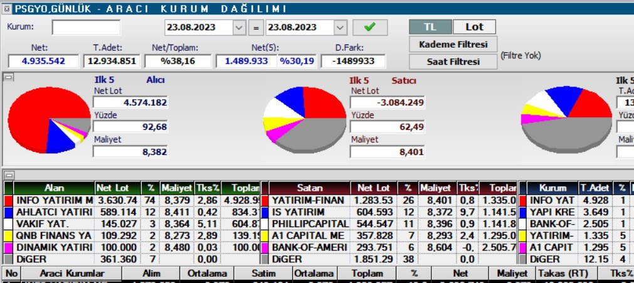
Task: Select the INFO YATIRIM M buyer row
Action: pyautogui.click(x=132, y=200)
